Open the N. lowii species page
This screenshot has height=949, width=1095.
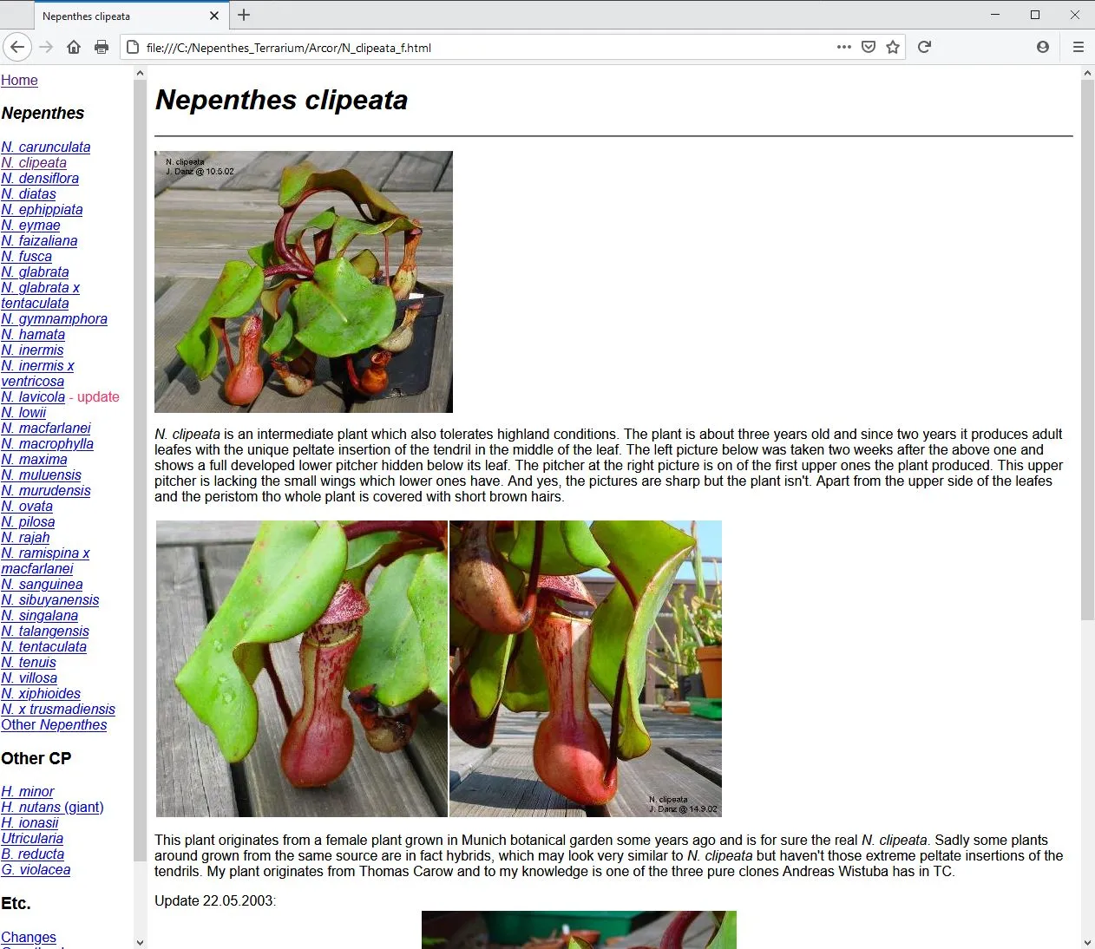point(23,412)
